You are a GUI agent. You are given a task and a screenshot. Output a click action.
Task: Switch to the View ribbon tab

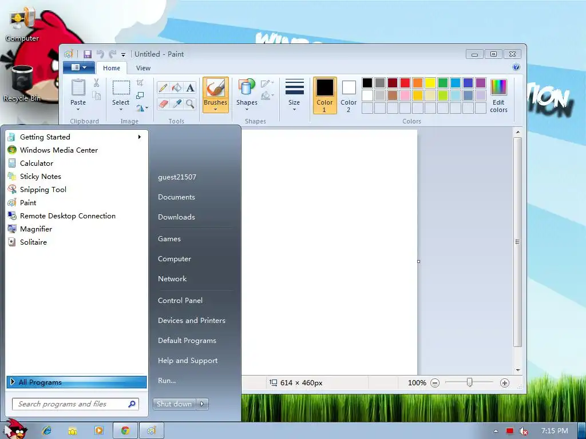click(x=143, y=68)
